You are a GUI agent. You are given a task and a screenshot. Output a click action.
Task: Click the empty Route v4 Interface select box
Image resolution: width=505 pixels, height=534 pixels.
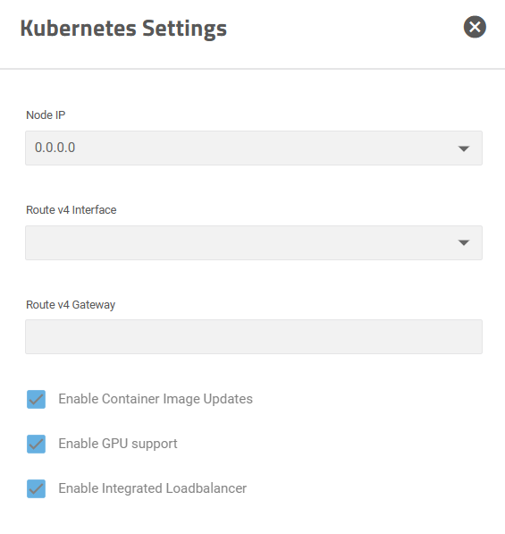coord(254,242)
